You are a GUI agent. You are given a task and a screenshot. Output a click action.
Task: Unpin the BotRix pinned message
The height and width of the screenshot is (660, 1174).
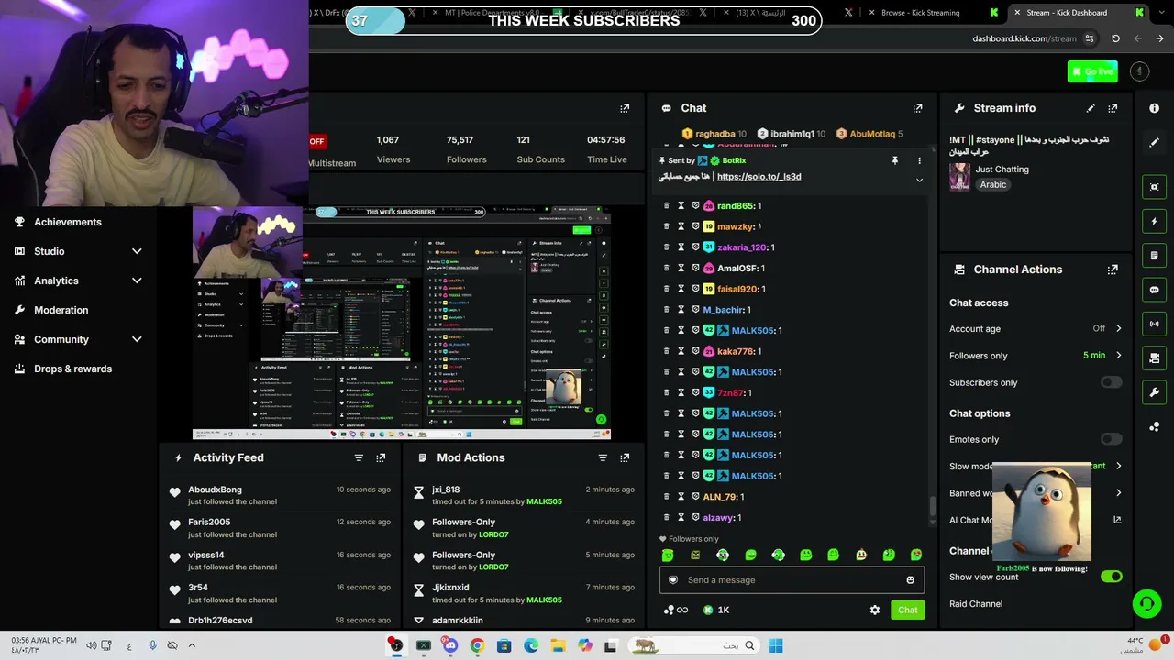(x=894, y=160)
